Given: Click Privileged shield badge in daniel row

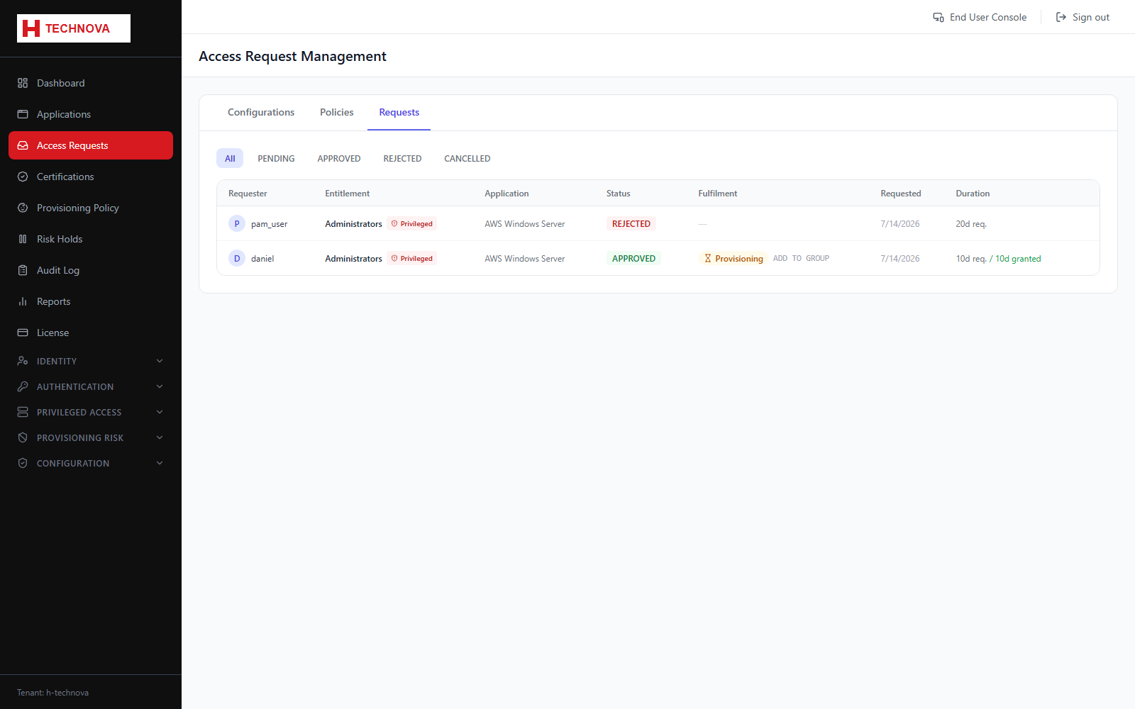Looking at the screenshot, I should point(411,258).
